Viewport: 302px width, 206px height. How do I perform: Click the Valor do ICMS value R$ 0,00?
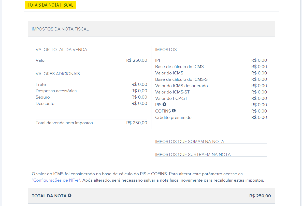coord(259,73)
